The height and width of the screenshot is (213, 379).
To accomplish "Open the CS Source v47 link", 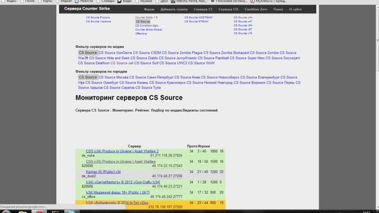I will pos(243,21).
